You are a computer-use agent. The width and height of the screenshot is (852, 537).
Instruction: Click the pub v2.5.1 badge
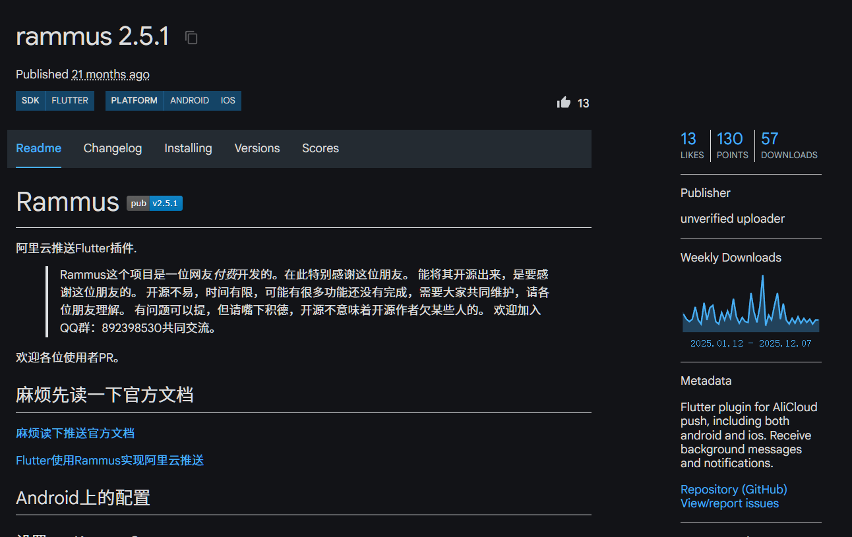click(x=154, y=204)
